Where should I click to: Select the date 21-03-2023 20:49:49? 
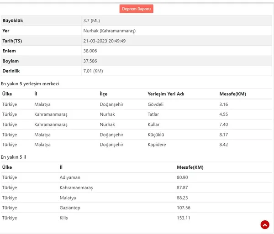[x=104, y=41]
